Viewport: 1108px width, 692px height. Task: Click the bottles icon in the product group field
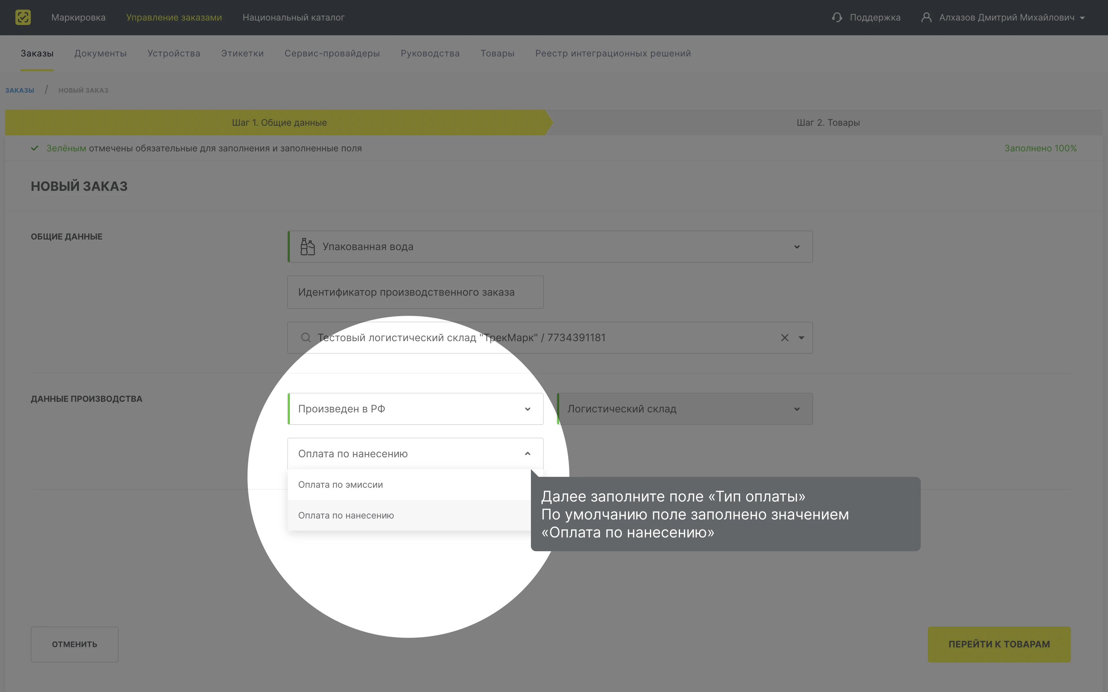coord(307,247)
